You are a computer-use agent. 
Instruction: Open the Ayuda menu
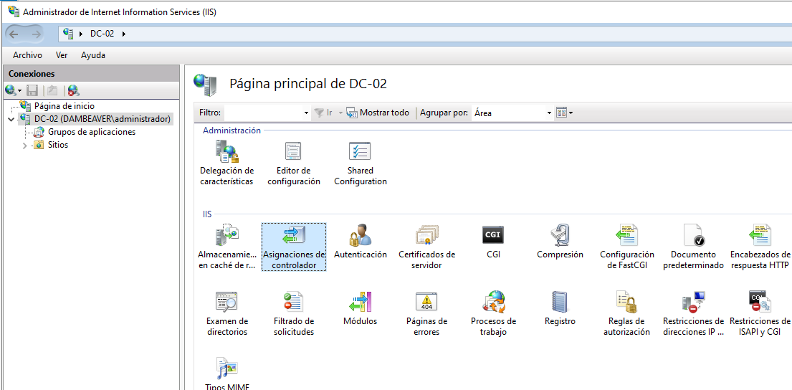(x=93, y=55)
